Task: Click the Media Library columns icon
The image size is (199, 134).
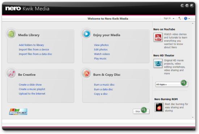Action: pyautogui.click(x=11, y=34)
